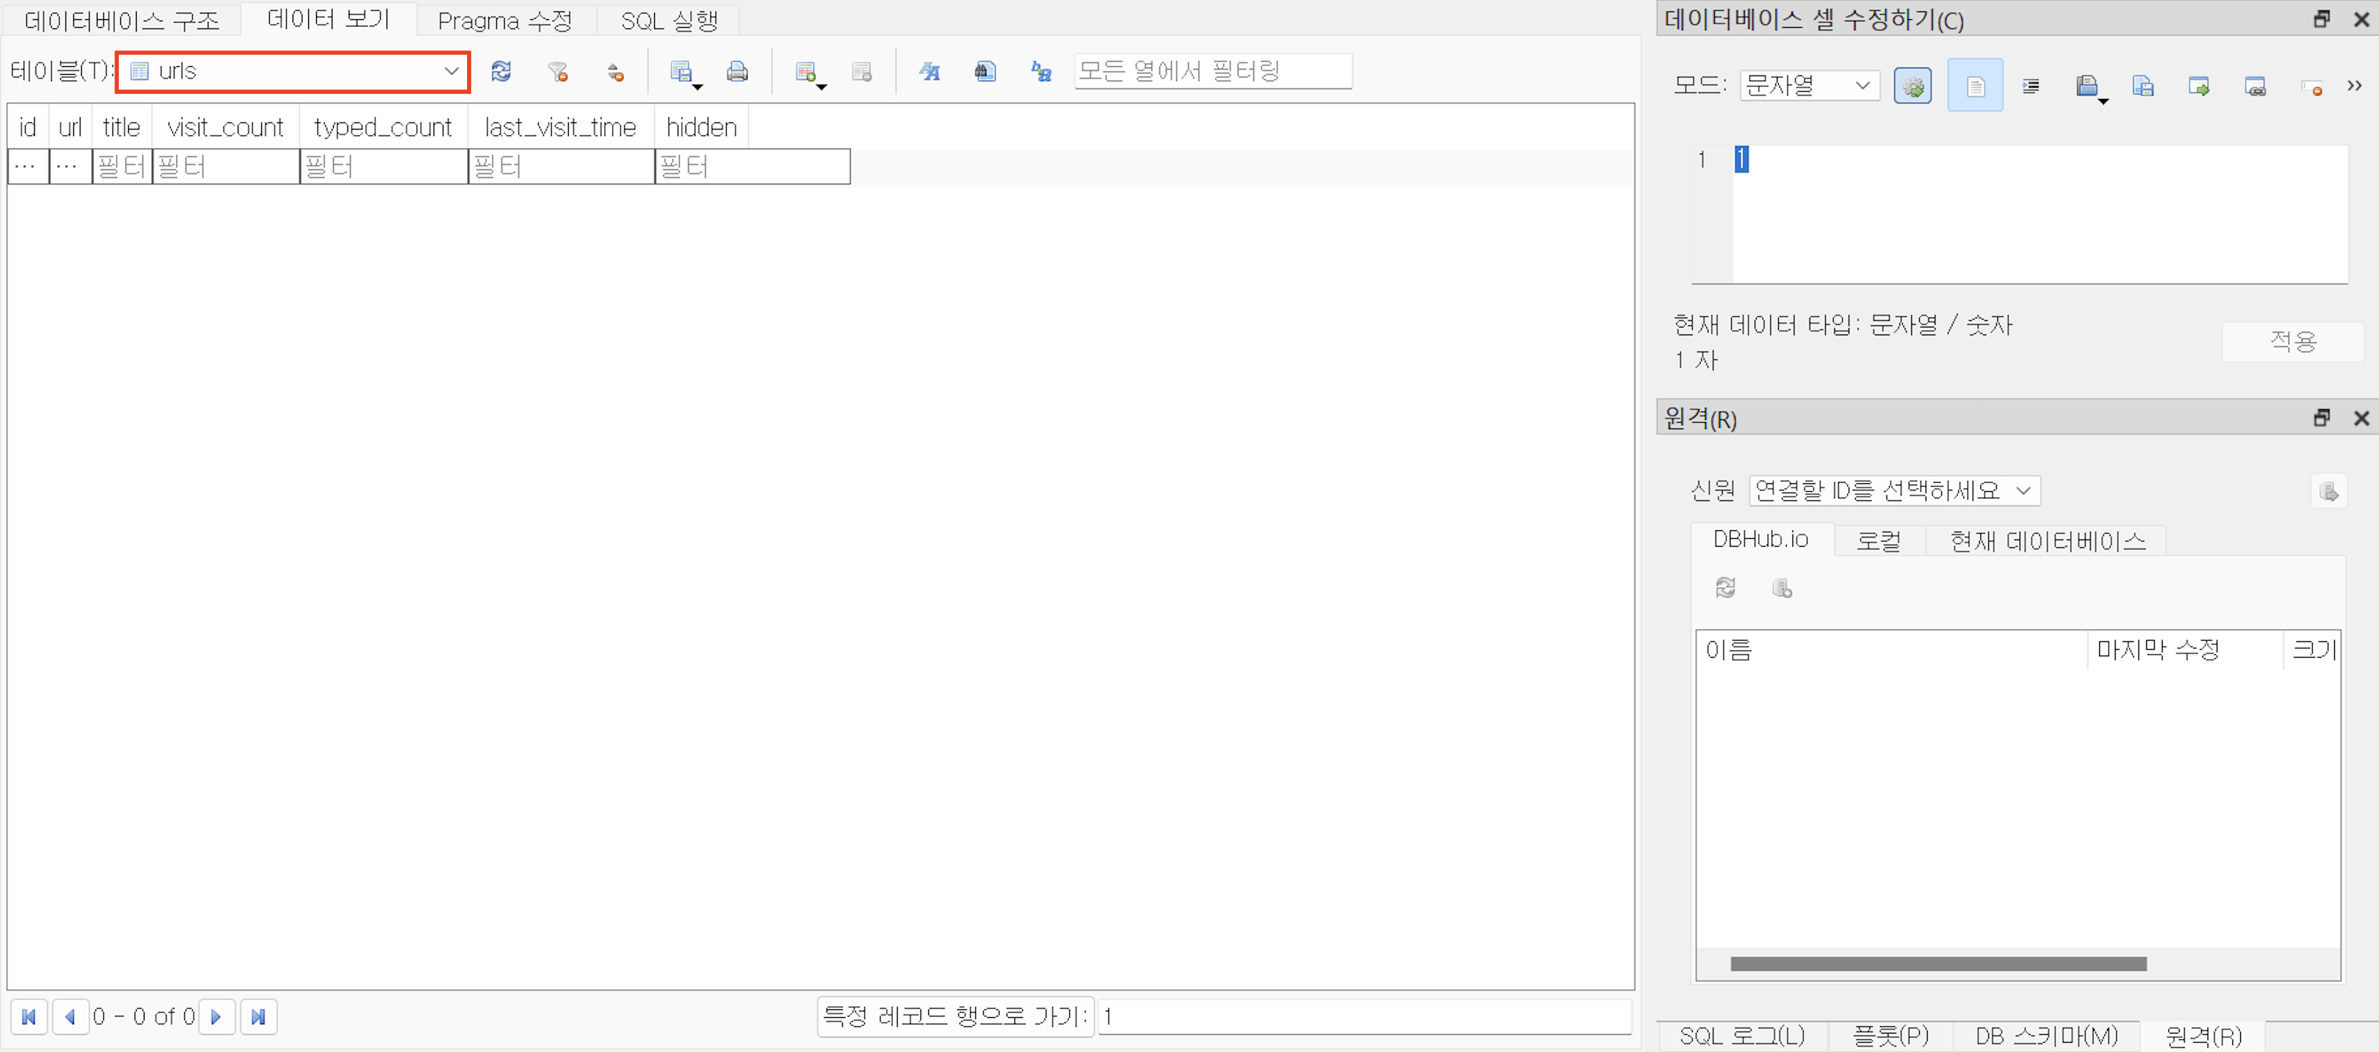Refresh the urls table data
The width and height of the screenshot is (2379, 1052).
click(x=500, y=71)
